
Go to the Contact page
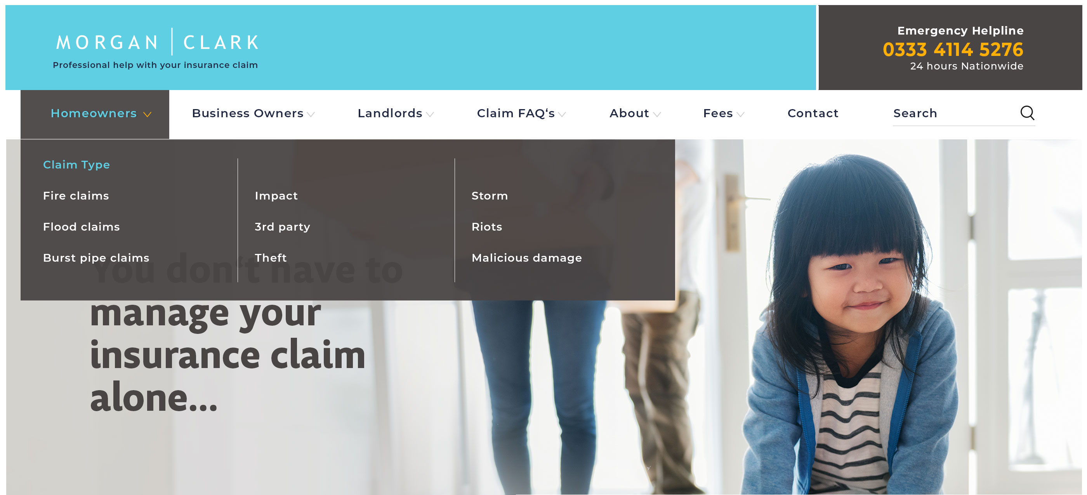pyautogui.click(x=813, y=113)
